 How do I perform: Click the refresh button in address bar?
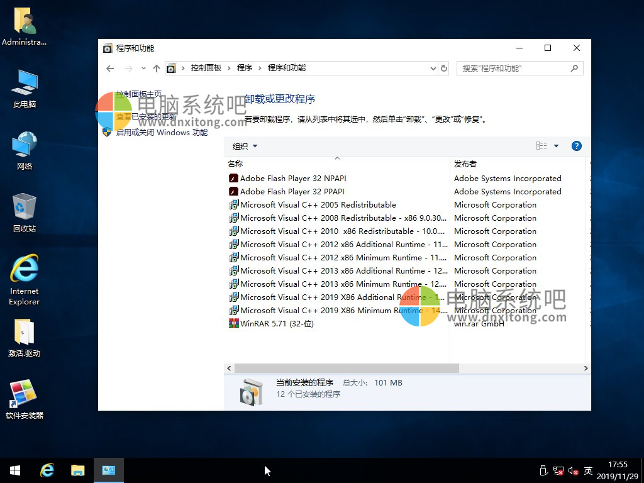444,68
